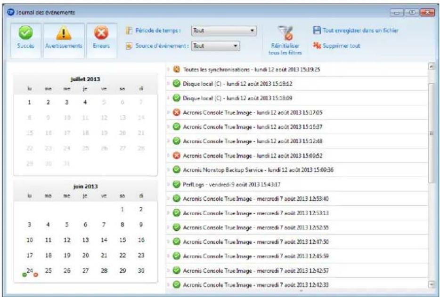Click success icon of the 15:16:37 event
Viewport: 440px width, 297px height.
[x=176, y=126]
